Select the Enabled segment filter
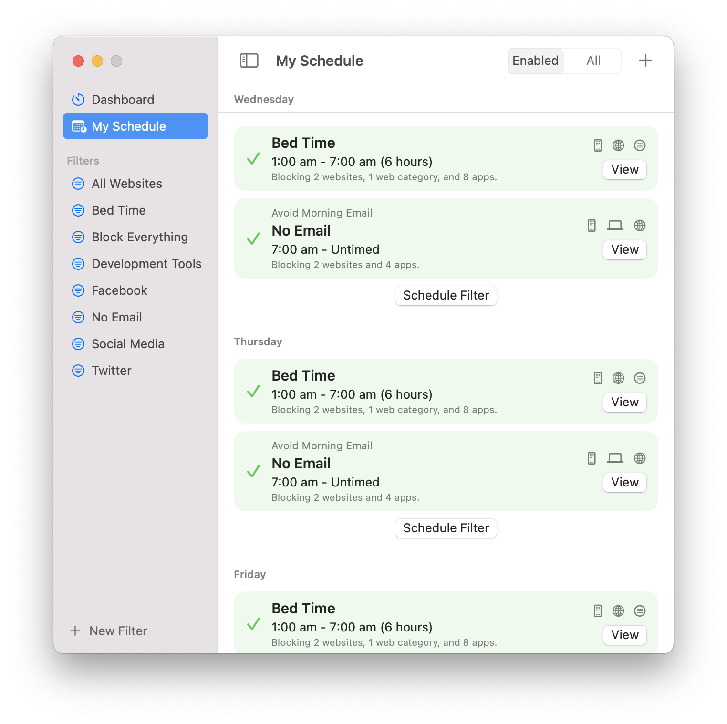727x724 pixels. click(x=535, y=61)
